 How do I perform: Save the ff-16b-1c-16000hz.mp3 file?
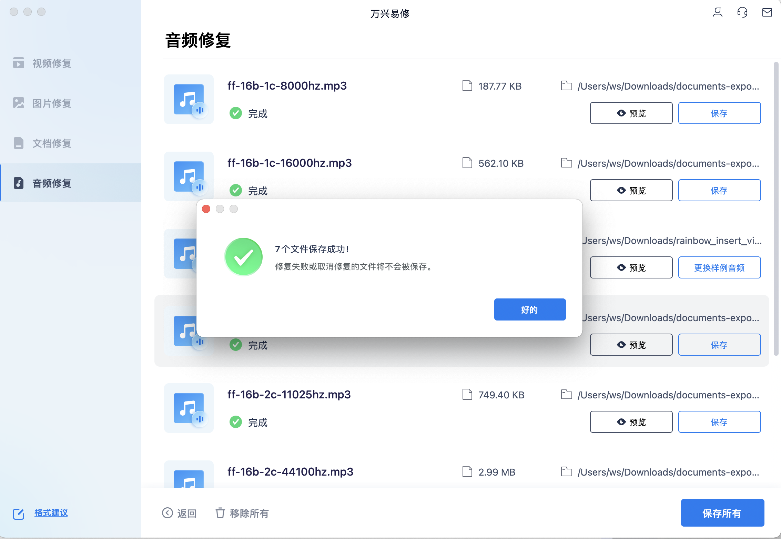coord(719,190)
